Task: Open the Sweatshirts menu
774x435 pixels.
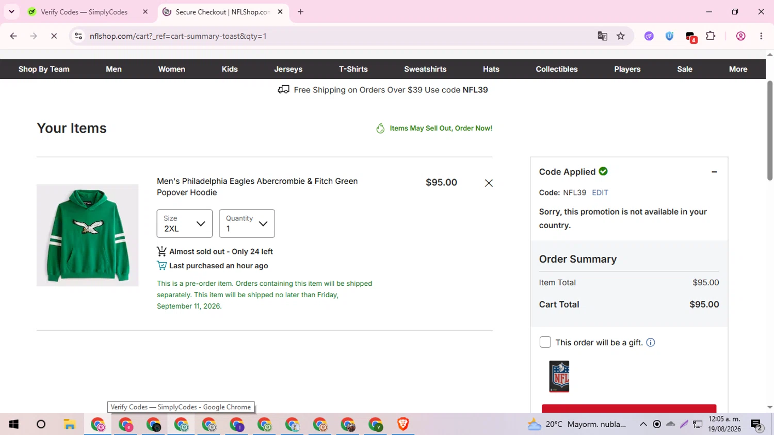Action: click(425, 69)
